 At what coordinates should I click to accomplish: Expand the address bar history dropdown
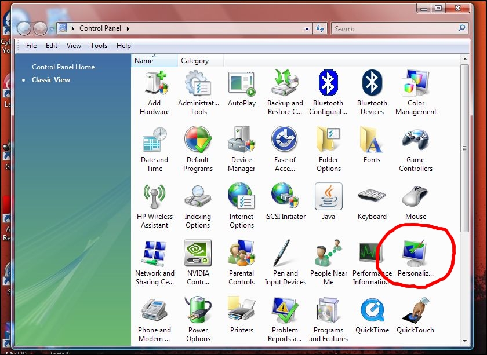click(307, 28)
